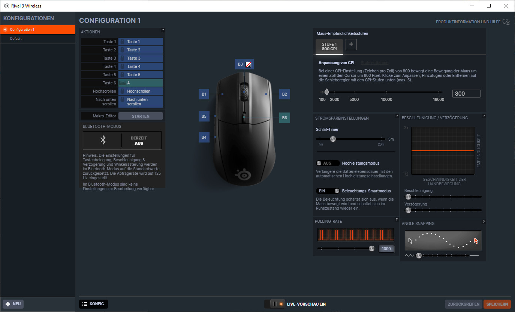Select the Default configuration in the sidebar
Viewport: 515px width, 312px height.
click(37, 39)
